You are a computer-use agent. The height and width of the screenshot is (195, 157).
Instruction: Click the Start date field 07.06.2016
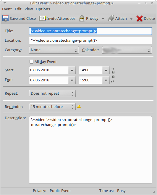pyautogui.click(x=48, y=70)
